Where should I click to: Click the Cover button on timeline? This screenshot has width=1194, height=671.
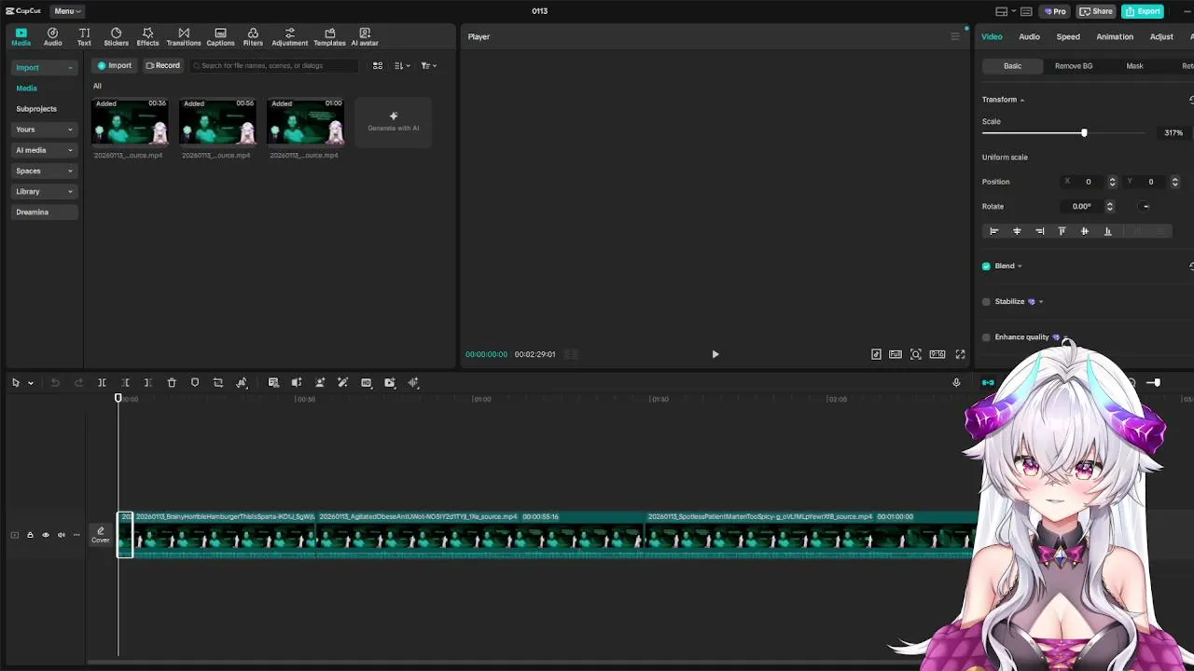(x=101, y=535)
